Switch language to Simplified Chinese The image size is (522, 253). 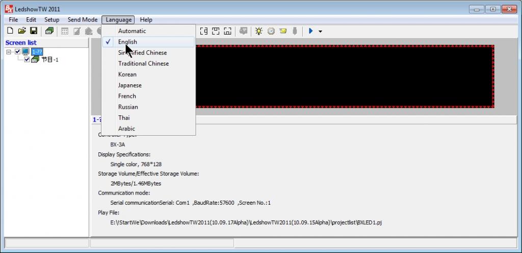click(x=148, y=53)
